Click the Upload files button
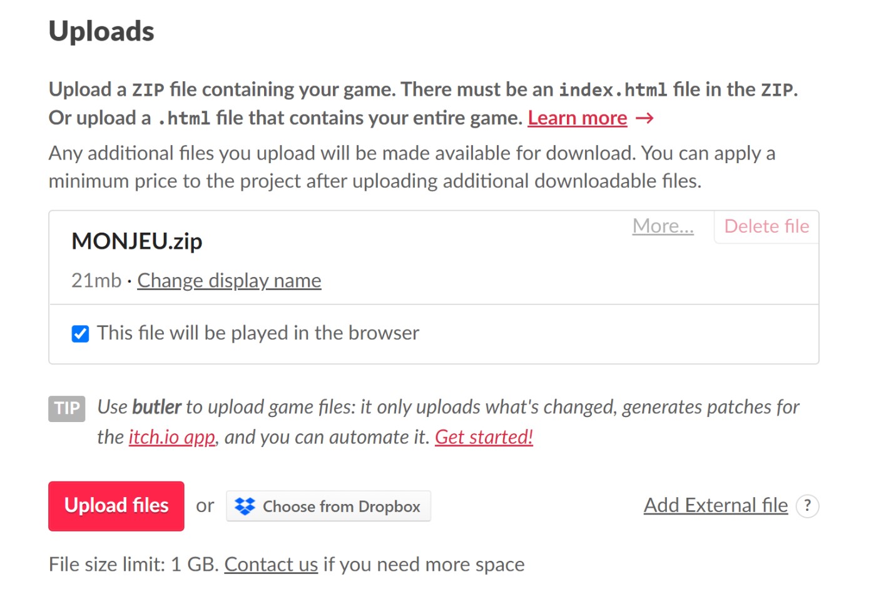886x604 pixels. [116, 506]
